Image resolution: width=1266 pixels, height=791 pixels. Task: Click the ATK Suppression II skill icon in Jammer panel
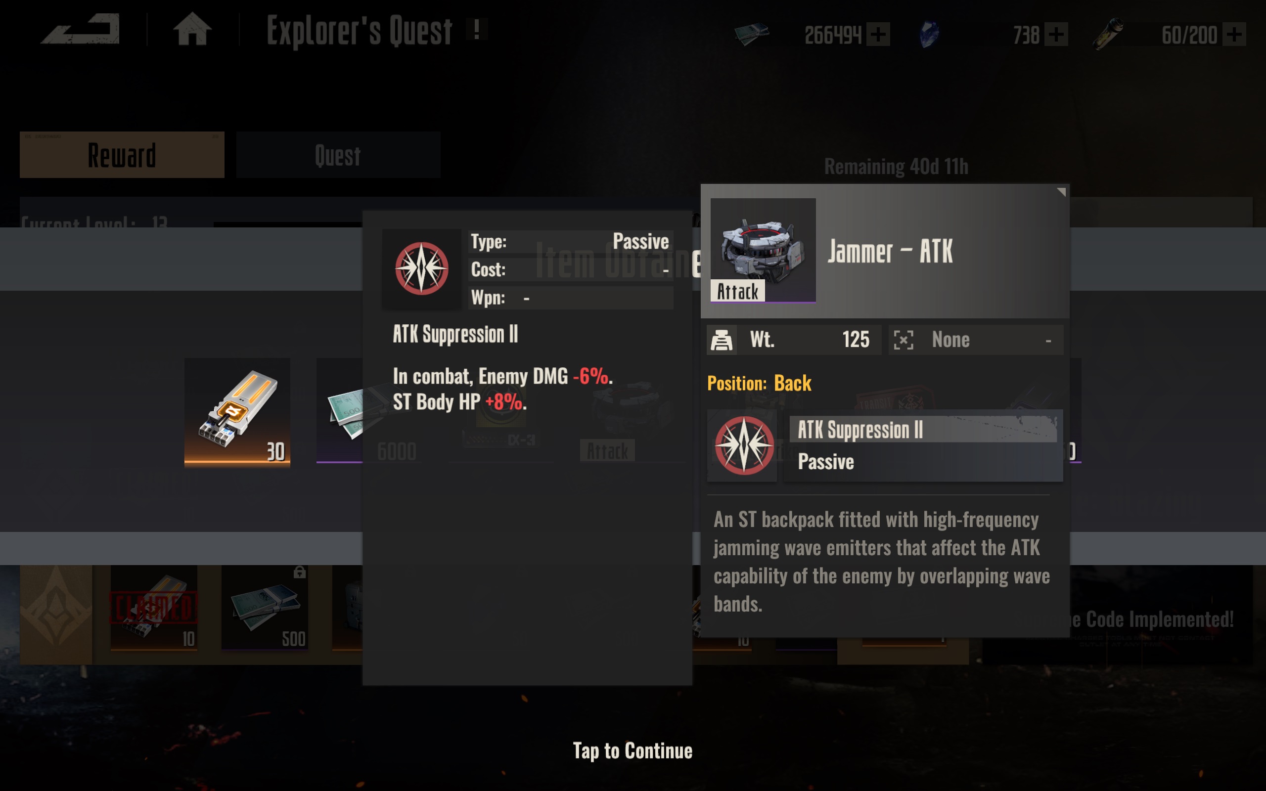743,445
